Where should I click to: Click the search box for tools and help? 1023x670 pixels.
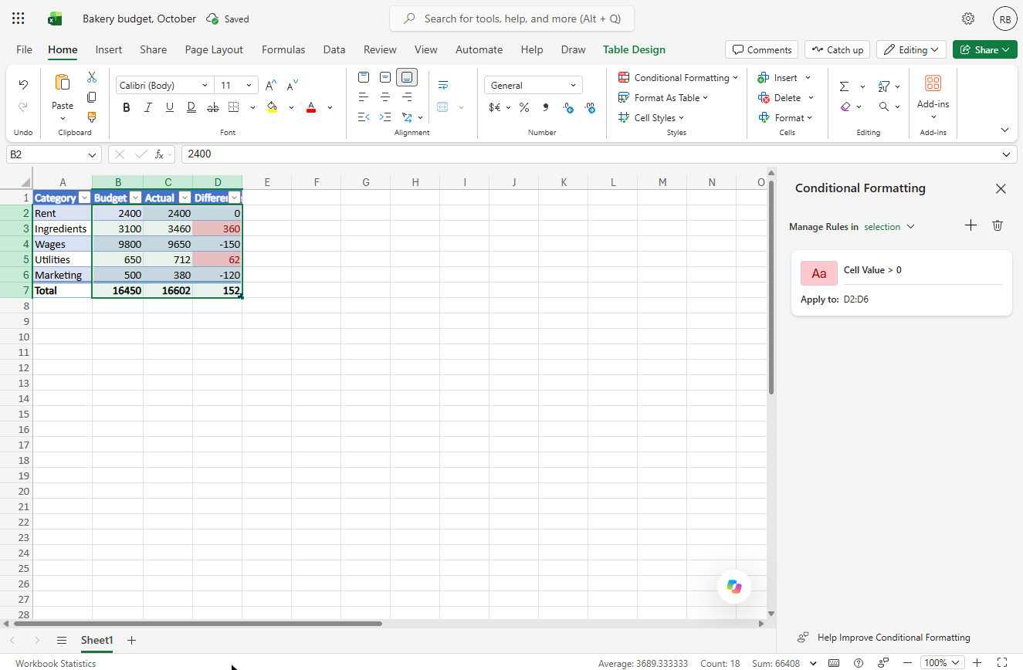coord(512,19)
